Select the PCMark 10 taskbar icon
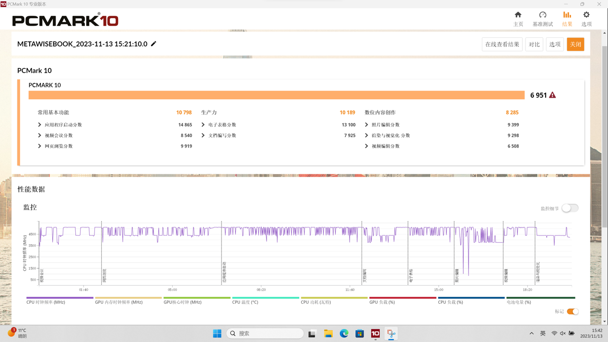The image size is (608, 342). click(x=375, y=333)
